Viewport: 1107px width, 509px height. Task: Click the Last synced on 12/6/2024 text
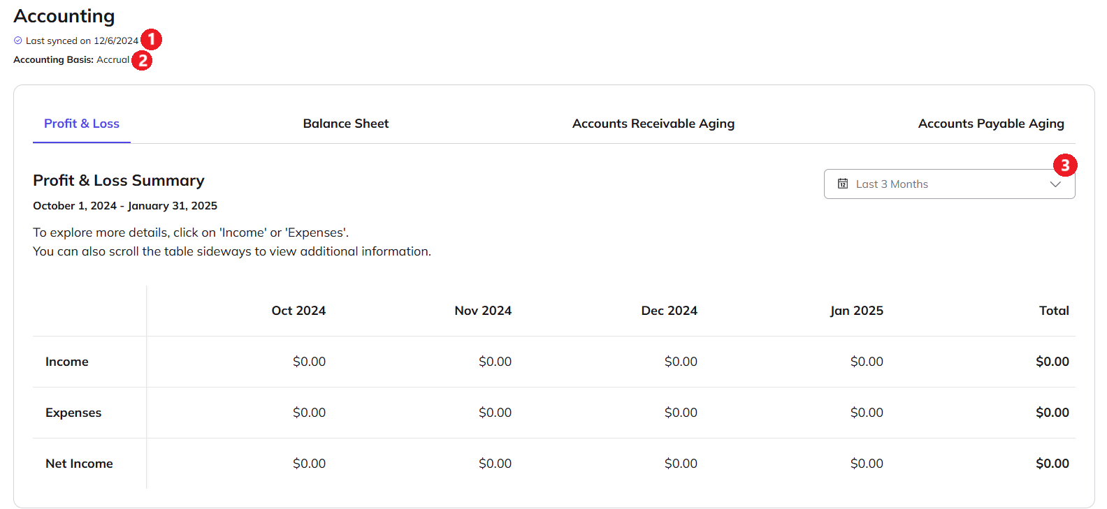(82, 40)
